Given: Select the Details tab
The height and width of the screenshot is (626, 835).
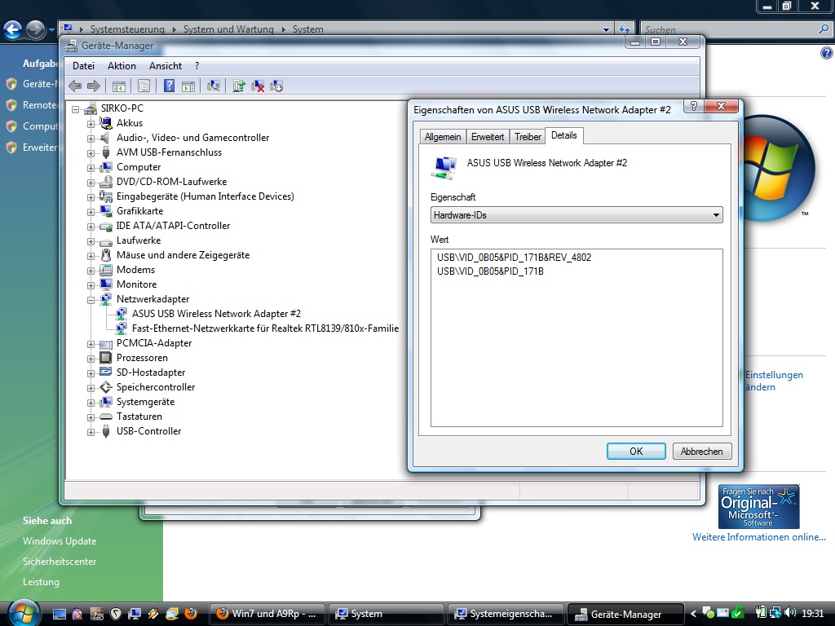Looking at the screenshot, I should (x=564, y=135).
